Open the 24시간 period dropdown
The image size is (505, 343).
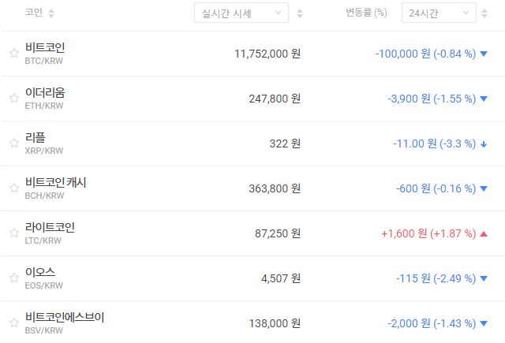[438, 13]
